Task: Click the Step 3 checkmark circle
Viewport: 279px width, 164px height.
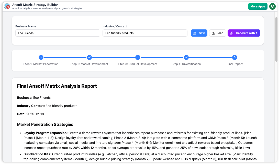Action: tap(138, 57)
